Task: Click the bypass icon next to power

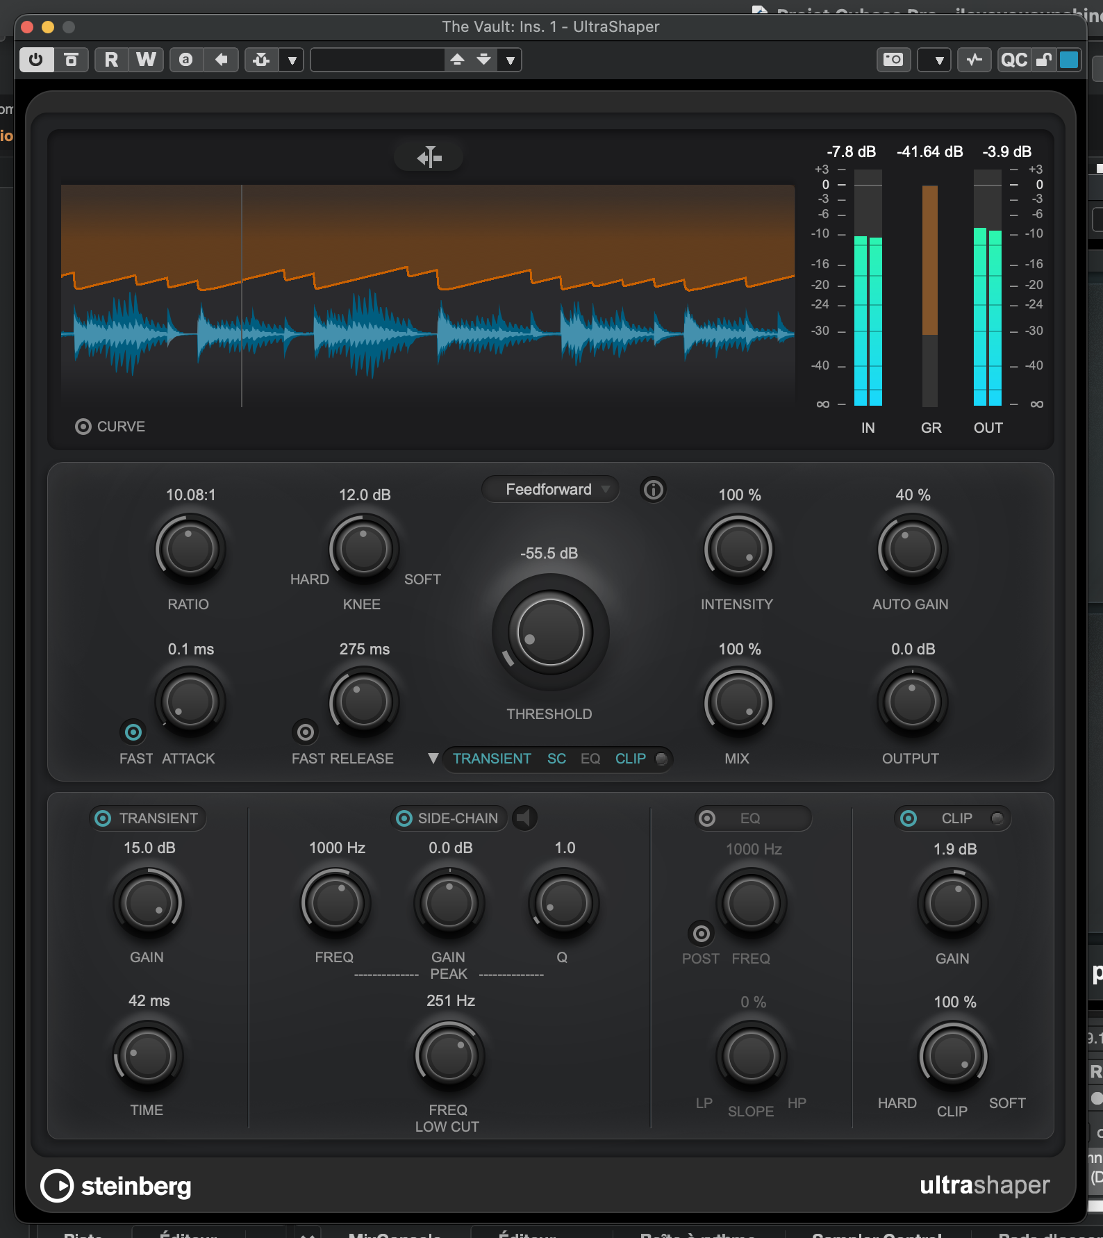Action: [x=71, y=60]
